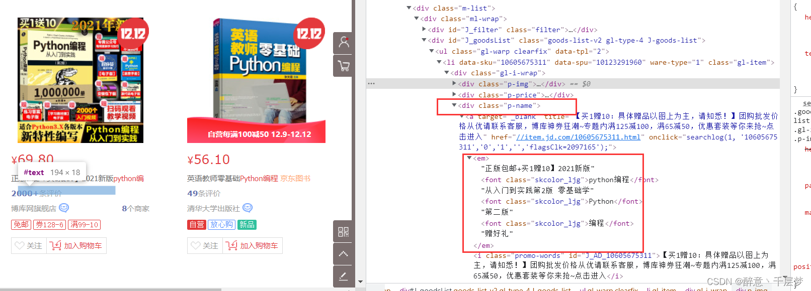Add the ¥56.10 Python book to cart
This screenshot has width=811, height=291.
click(x=253, y=245)
